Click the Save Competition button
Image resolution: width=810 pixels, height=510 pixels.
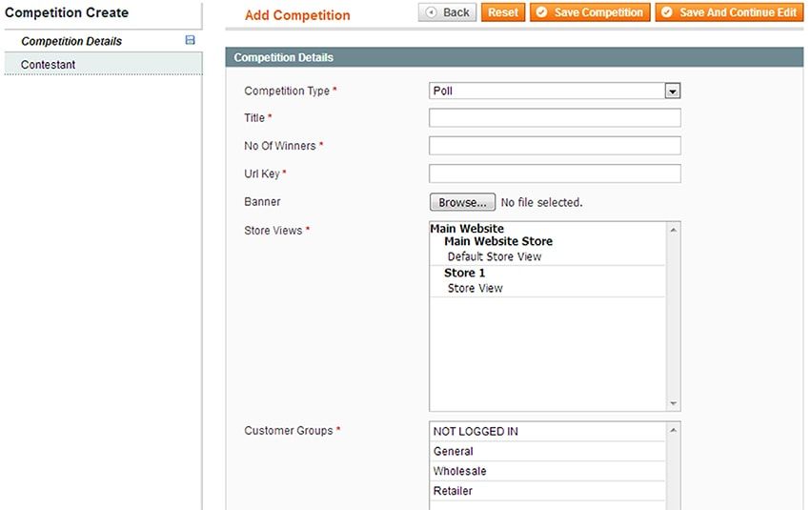pyautogui.click(x=590, y=12)
